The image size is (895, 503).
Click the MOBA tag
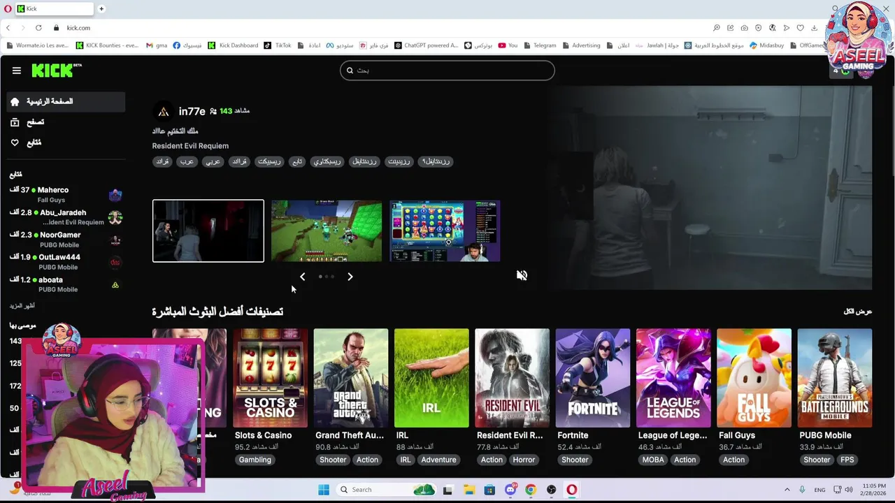[x=653, y=460]
